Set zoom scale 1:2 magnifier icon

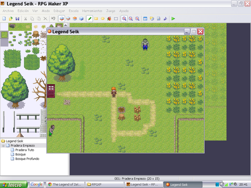click(131, 19)
